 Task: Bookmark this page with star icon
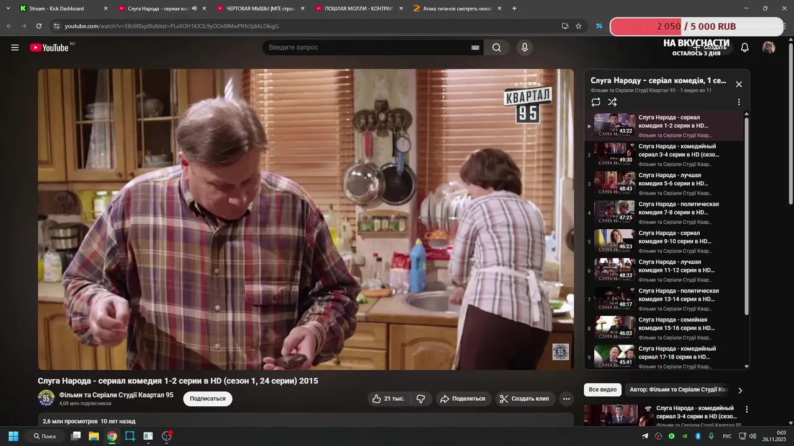pyautogui.click(x=579, y=26)
